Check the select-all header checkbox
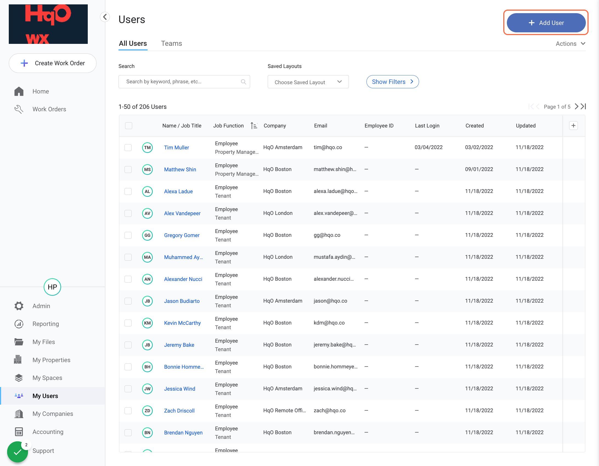The image size is (599, 466). pos(128,126)
